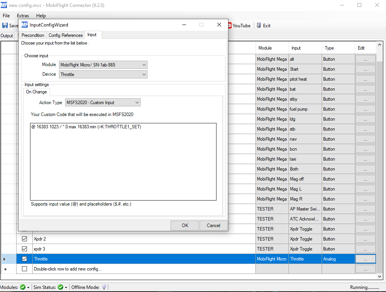Check the new config row checkbox

point(24,269)
